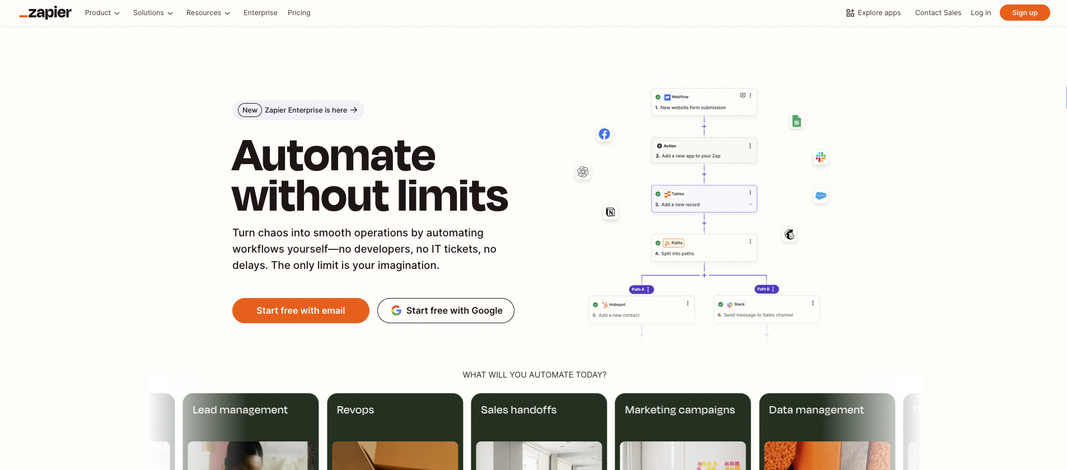This screenshot has width=1067, height=470.
Task: Click the floating OpenAI app icon
Action: (x=583, y=172)
